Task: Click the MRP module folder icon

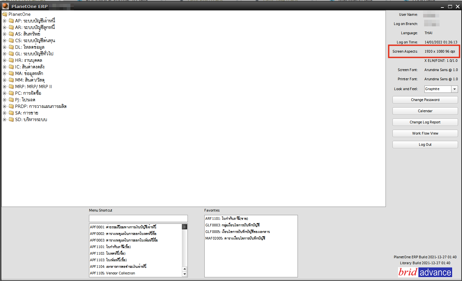Action: [x=11, y=87]
